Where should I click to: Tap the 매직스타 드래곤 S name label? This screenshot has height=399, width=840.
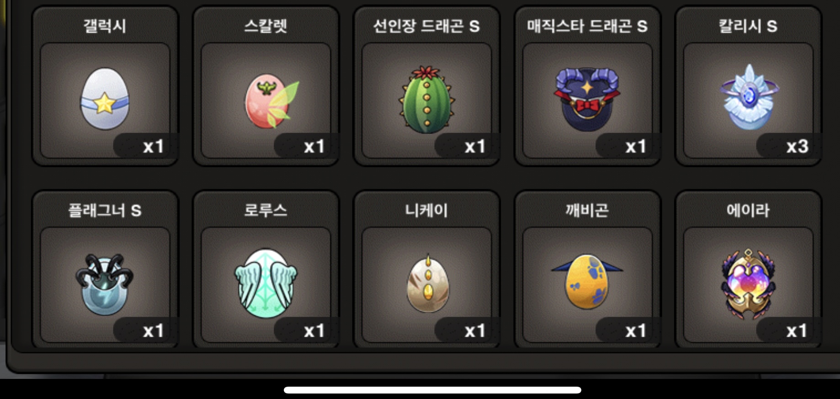click(x=587, y=26)
